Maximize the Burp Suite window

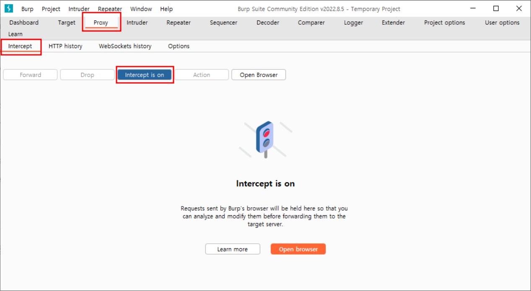coord(496,8)
